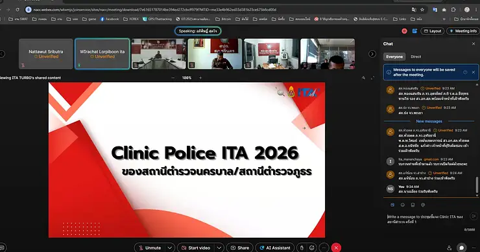Click fullscreen icon for shared content
The width and height of the screenshot is (480, 252).
coord(372,78)
